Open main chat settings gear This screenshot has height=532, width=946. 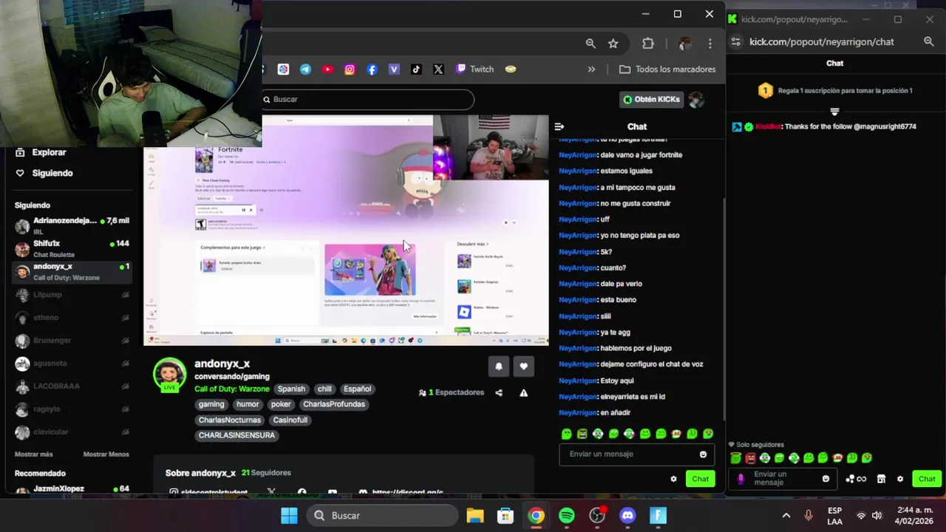[673, 479]
